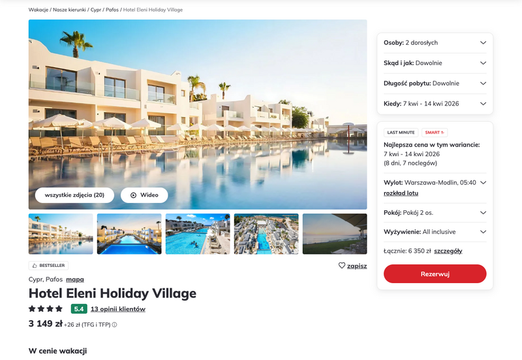Open the Pafos breadcrumb link
Image resolution: width=522 pixels, height=360 pixels.
112,10
